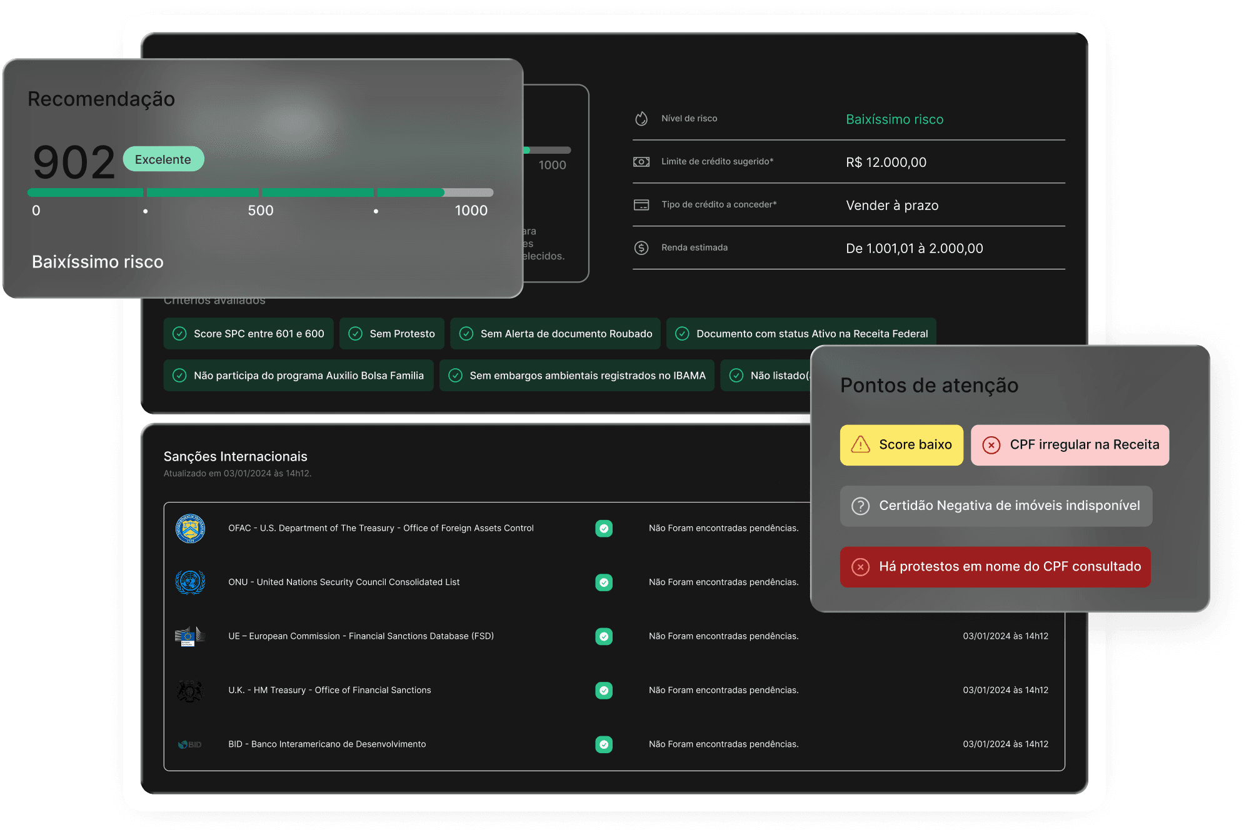The image size is (1249, 835).
Task: Click the U.K. HM Treasury crest
Action: point(190,691)
